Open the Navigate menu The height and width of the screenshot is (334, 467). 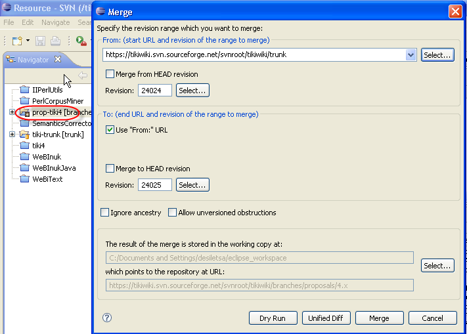coord(55,22)
